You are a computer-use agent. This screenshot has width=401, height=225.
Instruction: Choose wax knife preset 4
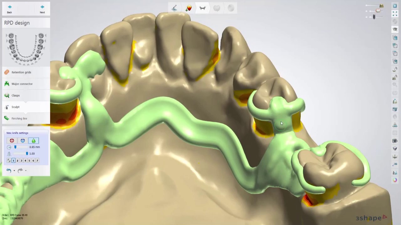(x=25, y=160)
